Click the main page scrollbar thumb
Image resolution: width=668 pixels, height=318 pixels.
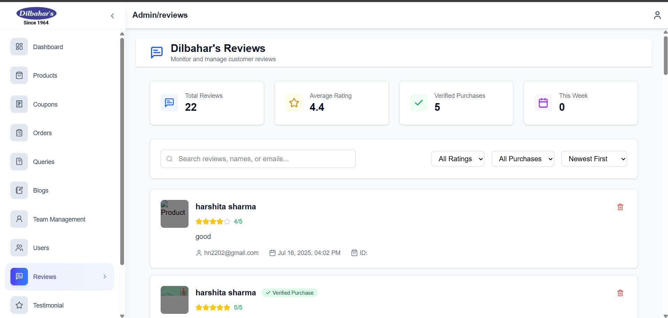(666, 55)
